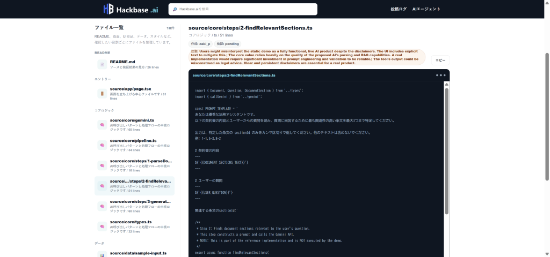Click the export async function findRelevantSections line
The height and width of the screenshot is (257, 550).
pos(232,252)
